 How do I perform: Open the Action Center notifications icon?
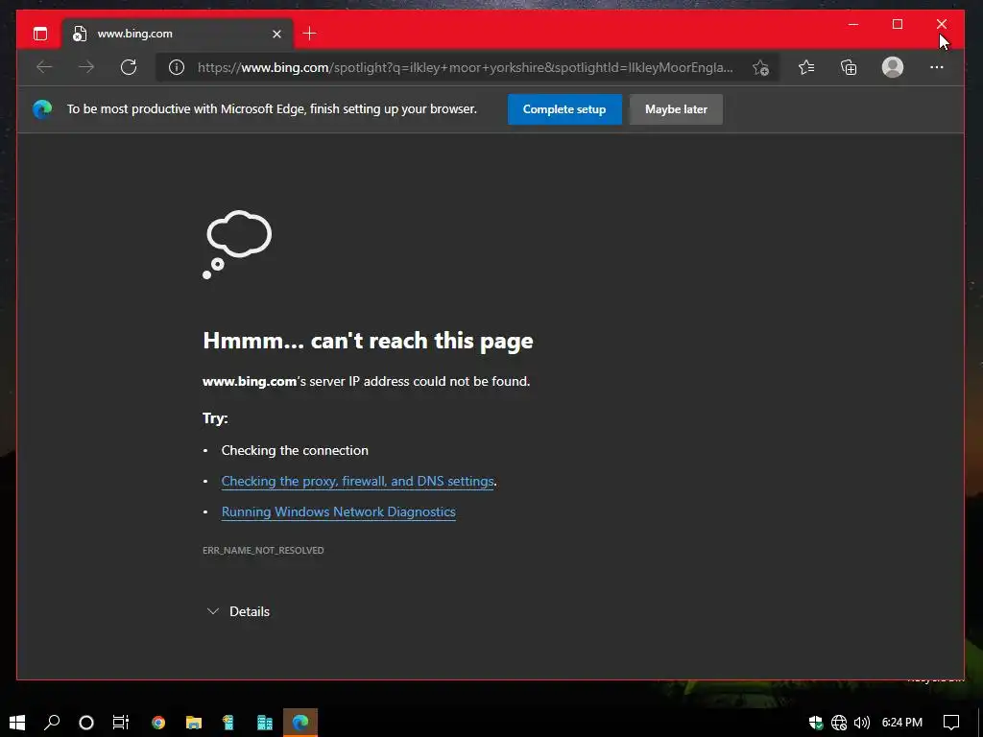click(x=951, y=723)
